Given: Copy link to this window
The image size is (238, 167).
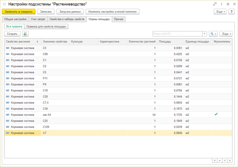Looking at the screenshot, I should point(215,4).
